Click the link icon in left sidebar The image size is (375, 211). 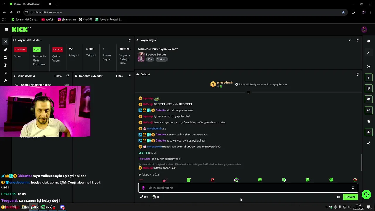[5, 49]
